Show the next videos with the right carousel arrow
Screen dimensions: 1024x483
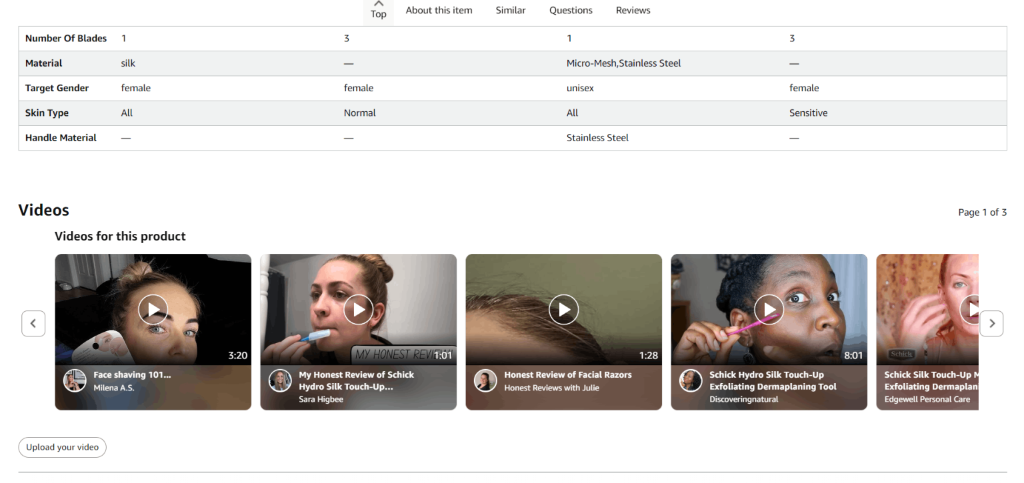pos(991,323)
